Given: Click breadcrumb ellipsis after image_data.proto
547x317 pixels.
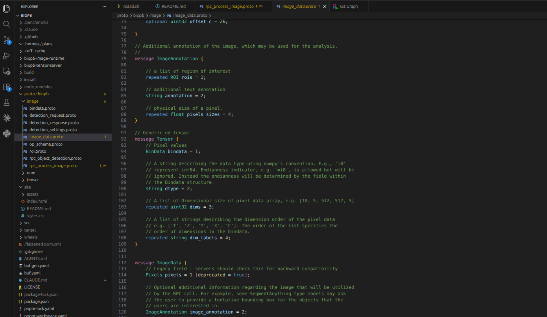Looking at the screenshot, I should pos(215,16).
